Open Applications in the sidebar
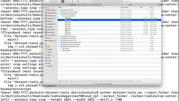179x101 pixels. click(x=50, y=24)
